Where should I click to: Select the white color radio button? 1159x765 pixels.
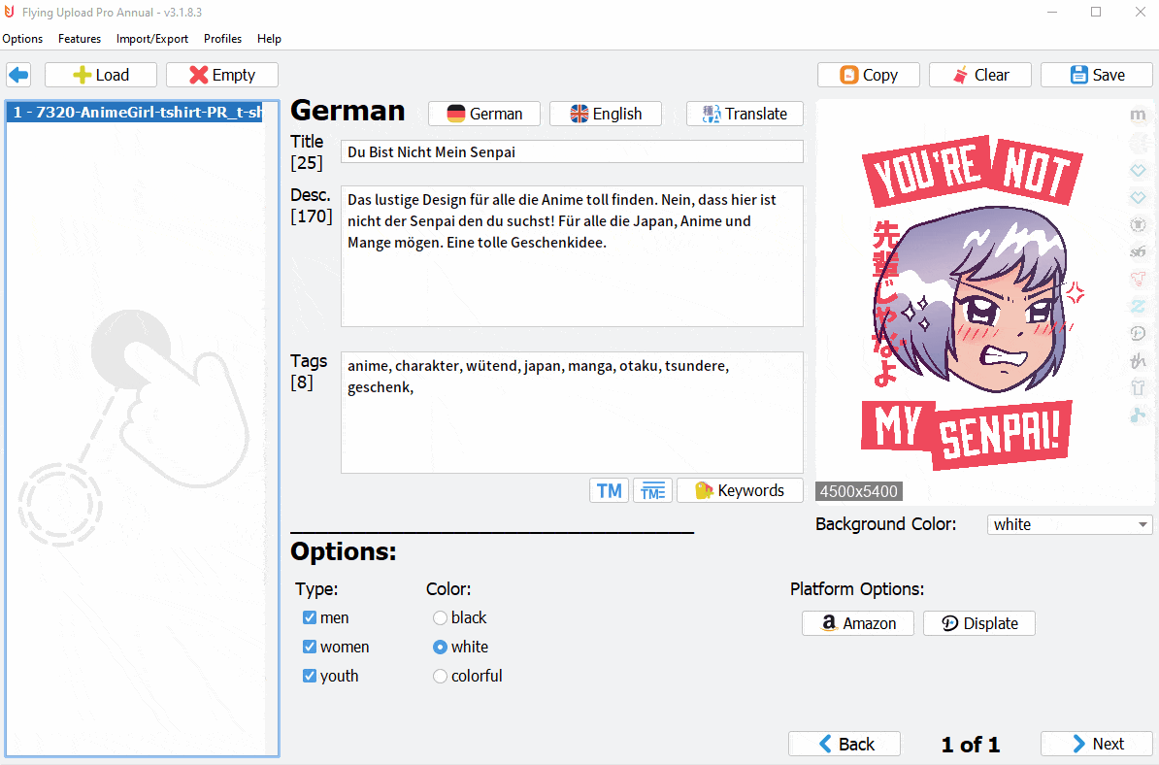point(440,647)
